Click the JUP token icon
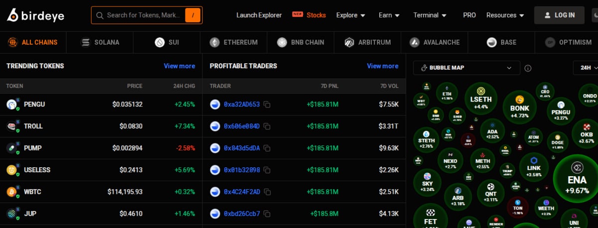The image size is (598, 228). (12, 214)
